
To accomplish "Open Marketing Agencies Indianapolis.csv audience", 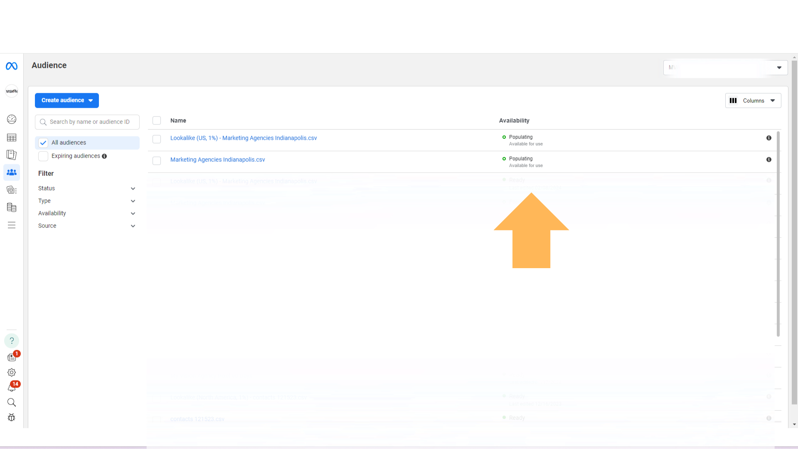I will (218, 160).
